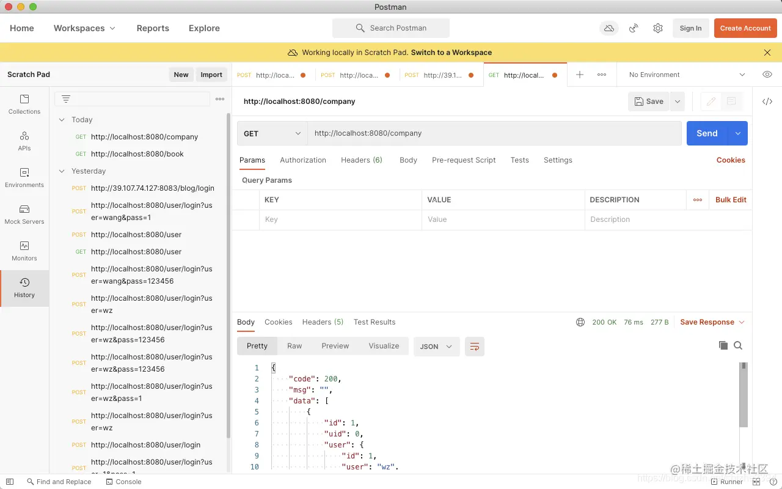Screen dimensions: 782x489
Task: Switch to the request Body tab
Action: (408, 160)
